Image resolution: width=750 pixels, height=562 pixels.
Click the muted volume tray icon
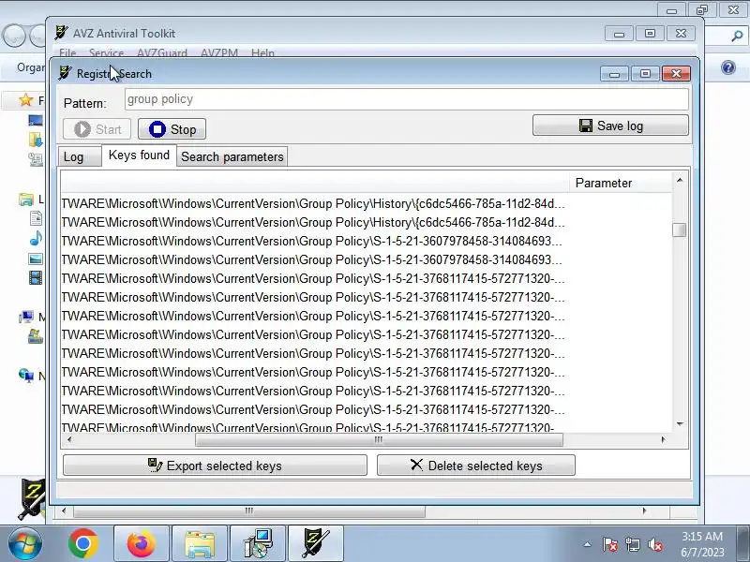pyautogui.click(x=654, y=544)
